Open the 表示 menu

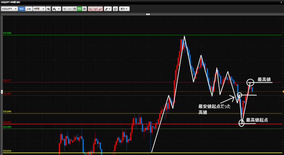tap(124, 9)
